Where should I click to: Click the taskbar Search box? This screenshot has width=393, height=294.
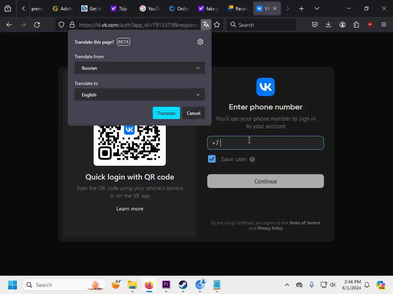point(64,285)
